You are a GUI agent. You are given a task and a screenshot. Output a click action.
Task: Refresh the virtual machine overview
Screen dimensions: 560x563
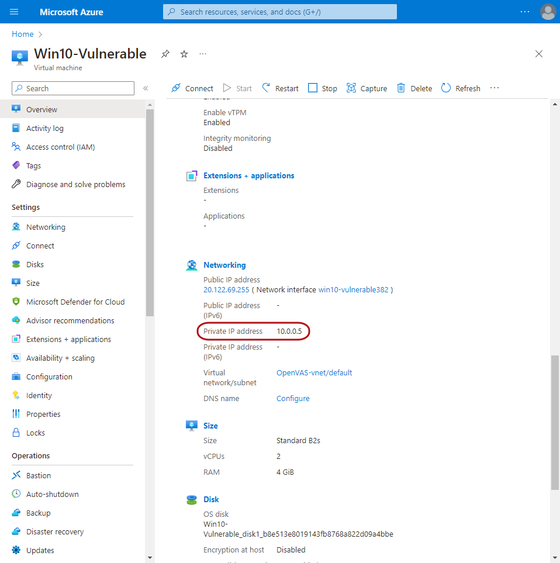tap(461, 88)
